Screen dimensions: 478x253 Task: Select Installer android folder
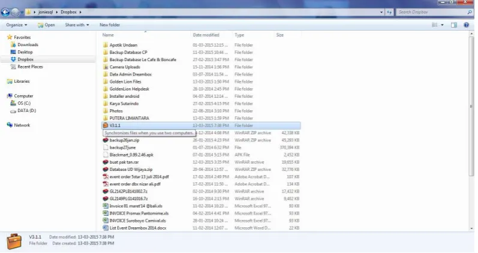pyautogui.click(x=124, y=97)
